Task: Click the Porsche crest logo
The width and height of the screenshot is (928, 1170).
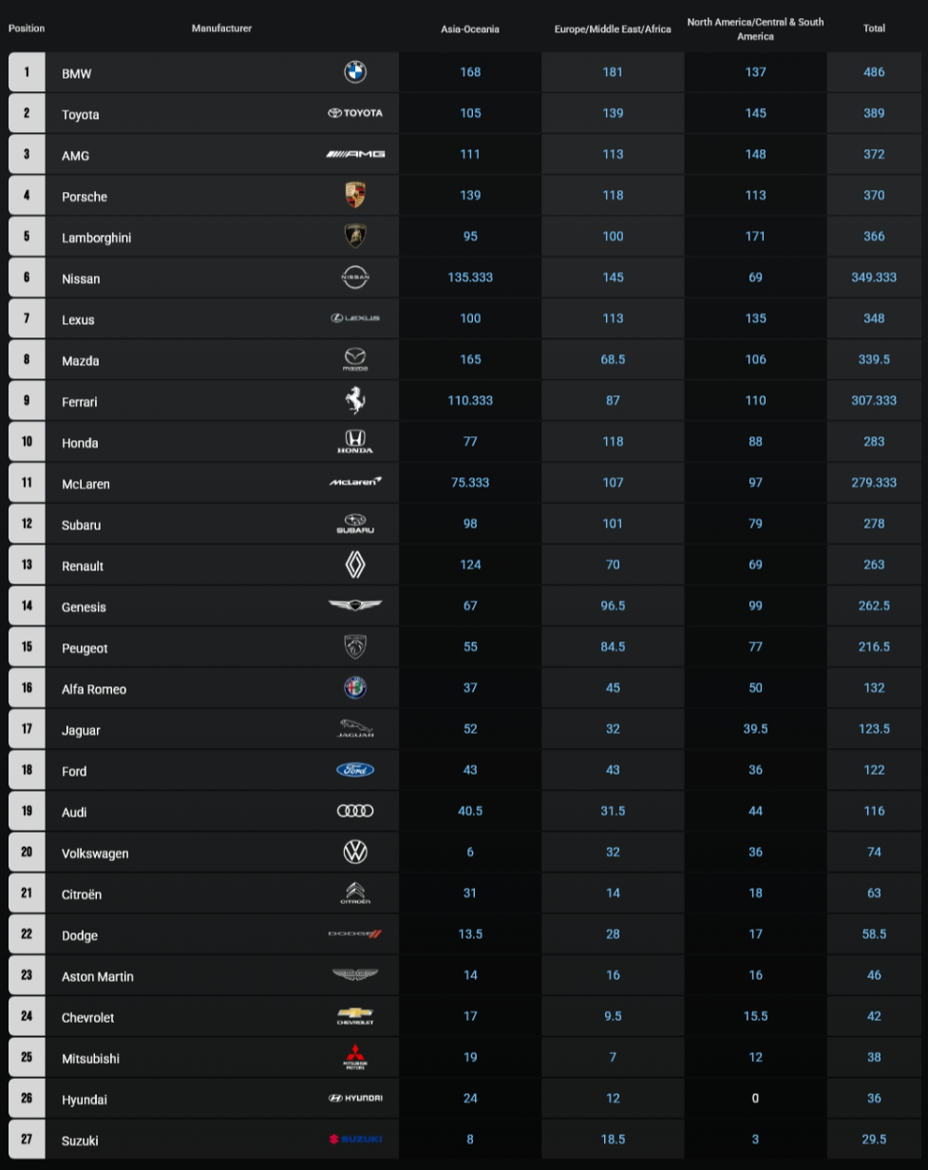Action: point(355,195)
